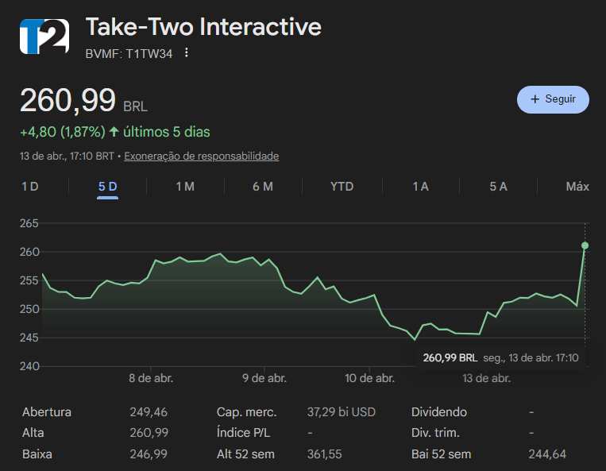Click the green end-point marker on chart
606x471 pixels.
585,245
